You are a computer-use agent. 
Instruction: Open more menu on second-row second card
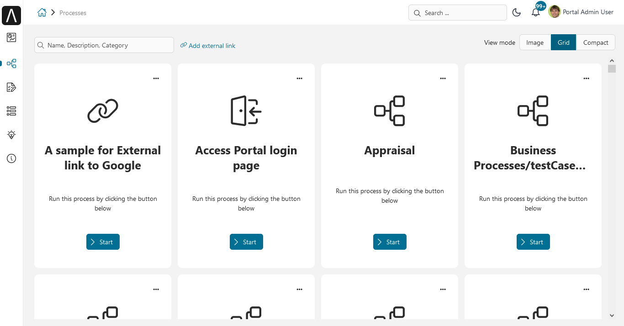point(300,289)
